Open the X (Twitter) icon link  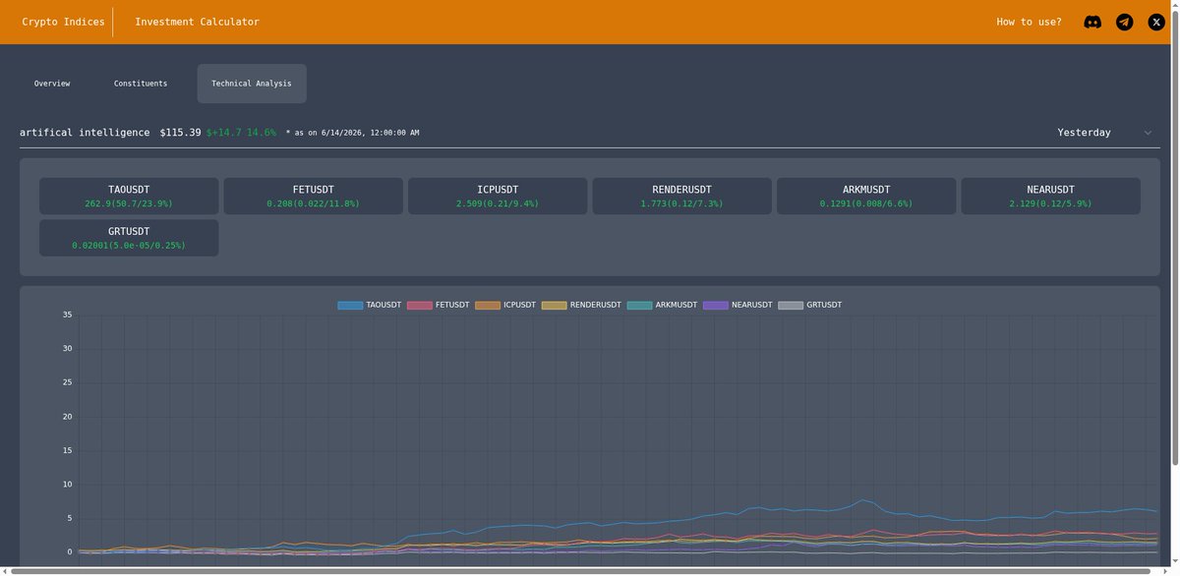point(1156,22)
